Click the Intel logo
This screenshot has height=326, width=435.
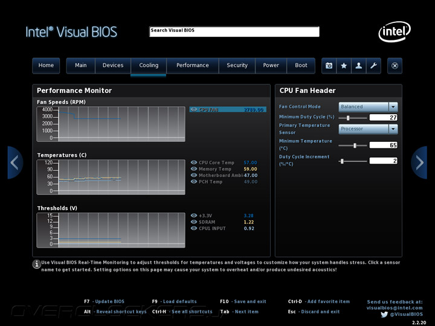[394, 31]
